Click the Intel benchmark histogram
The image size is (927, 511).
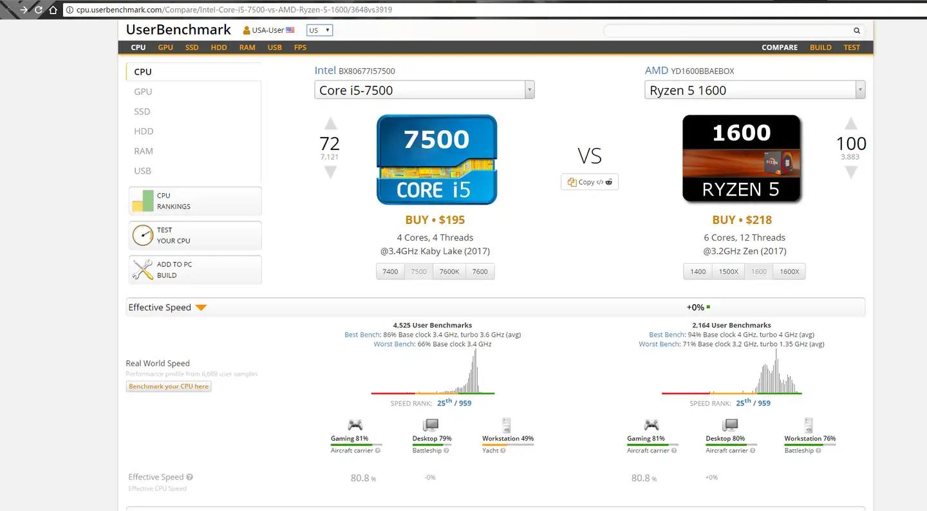click(433, 371)
